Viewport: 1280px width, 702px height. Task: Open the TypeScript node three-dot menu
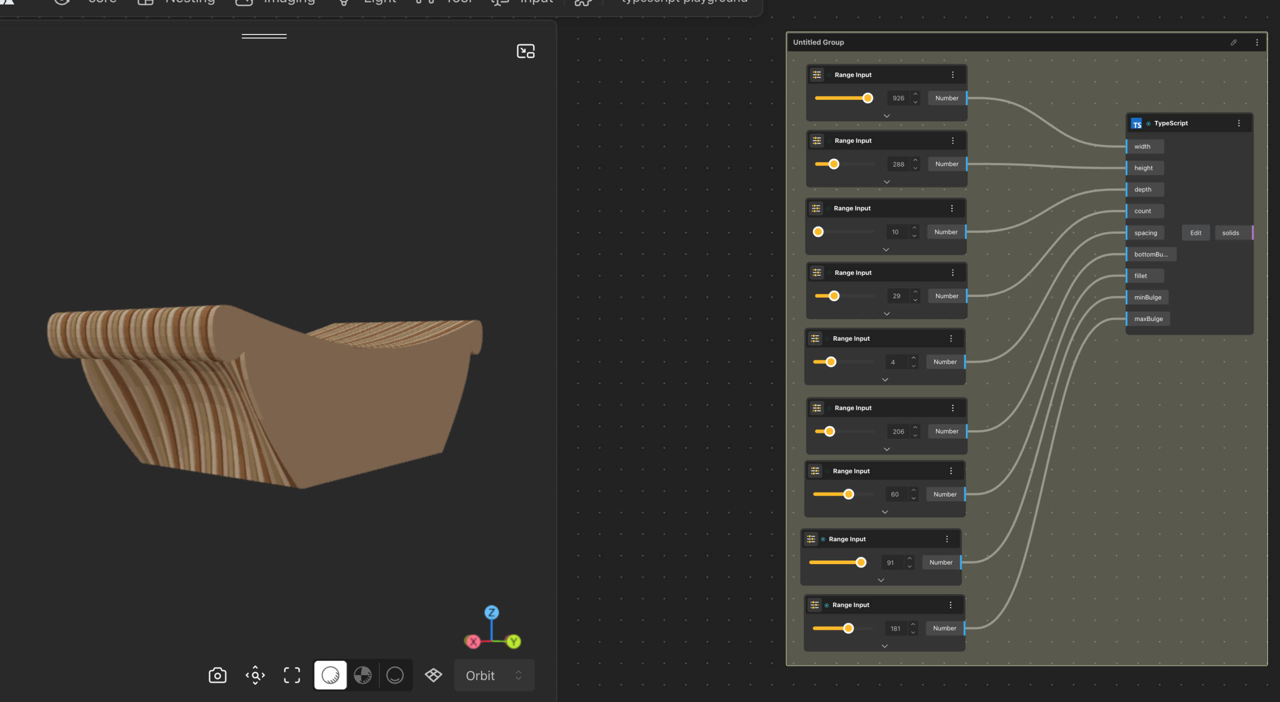[x=1238, y=123]
